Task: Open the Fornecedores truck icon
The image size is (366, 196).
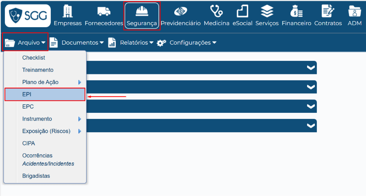Action: coord(104,11)
